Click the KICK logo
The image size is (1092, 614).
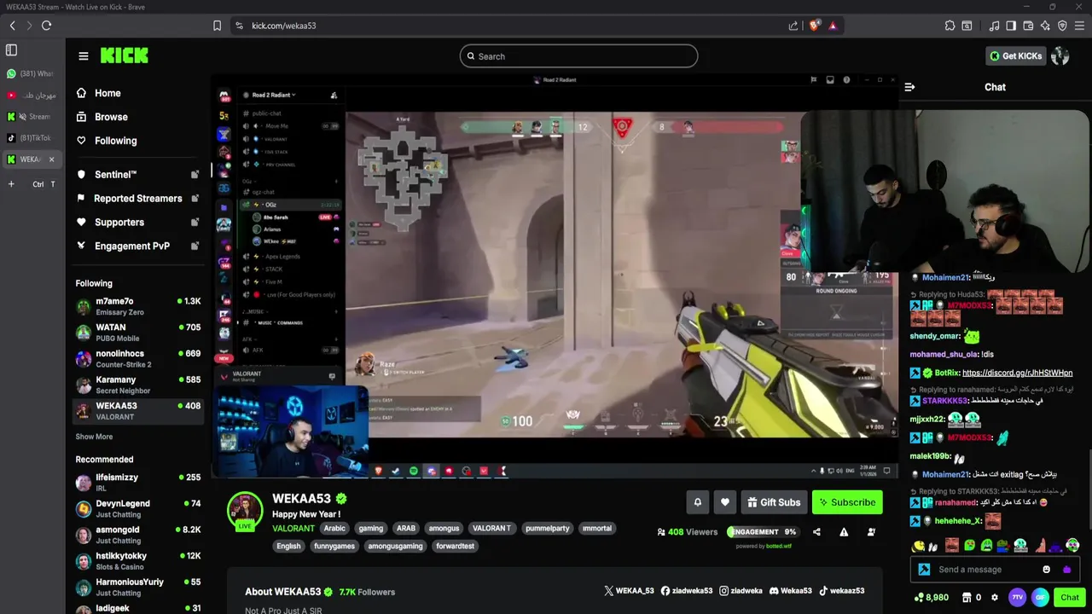coord(124,55)
